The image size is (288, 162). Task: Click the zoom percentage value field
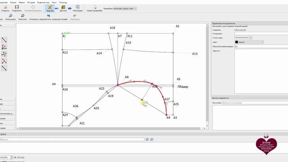5,157
